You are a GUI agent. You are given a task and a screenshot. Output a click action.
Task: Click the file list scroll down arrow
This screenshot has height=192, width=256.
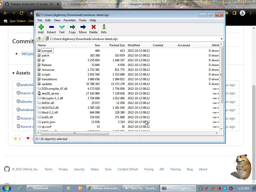pyautogui.click(x=221, y=129)
